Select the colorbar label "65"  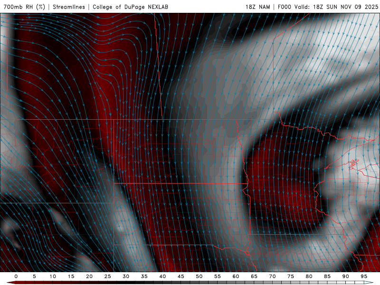(x=254, y=276)
